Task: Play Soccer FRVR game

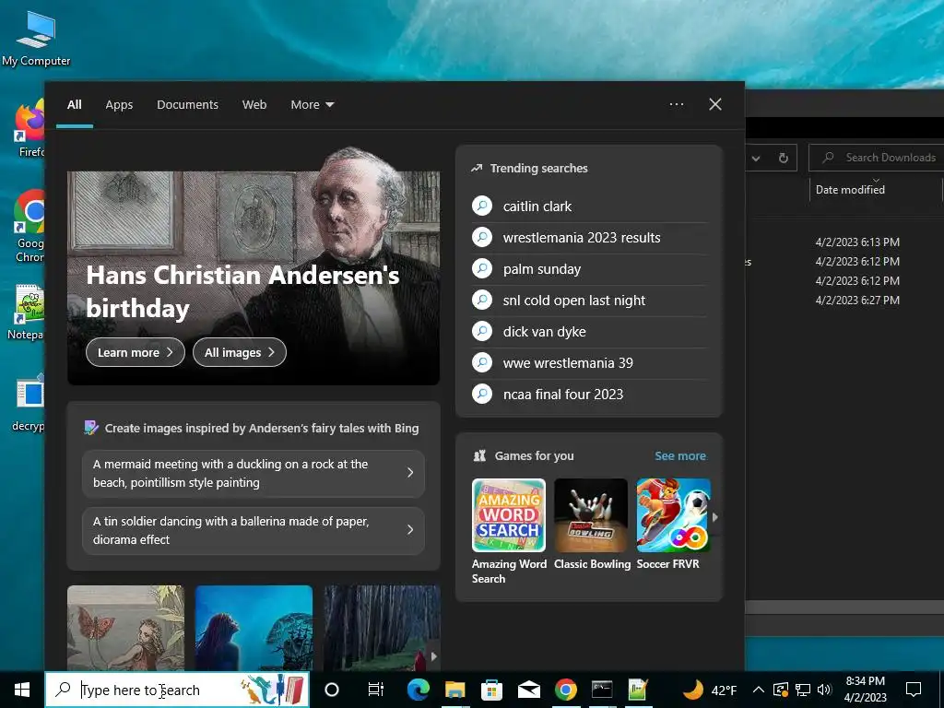Action: coord(673,524)
